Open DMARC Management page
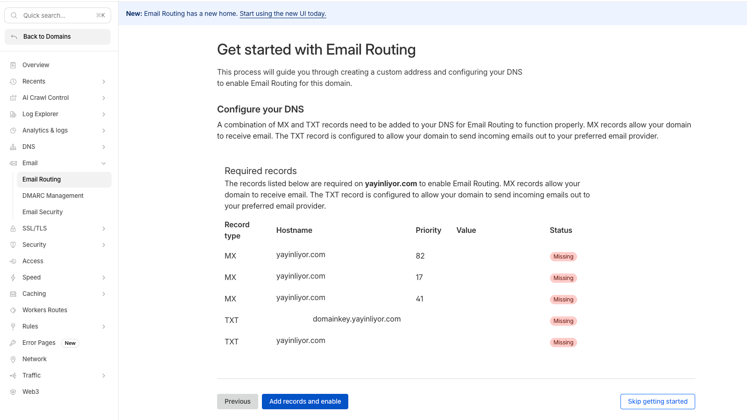 point(53,196)
